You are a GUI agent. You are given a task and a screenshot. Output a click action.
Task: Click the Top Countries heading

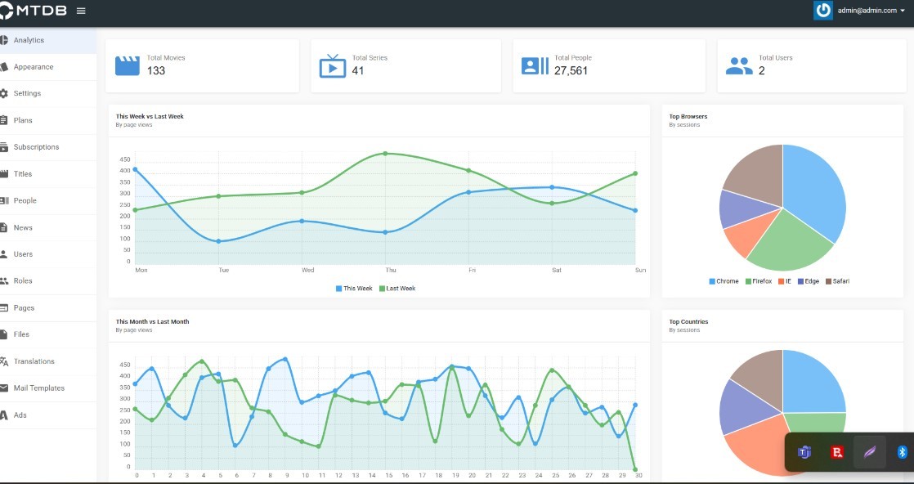click(688, 321)
